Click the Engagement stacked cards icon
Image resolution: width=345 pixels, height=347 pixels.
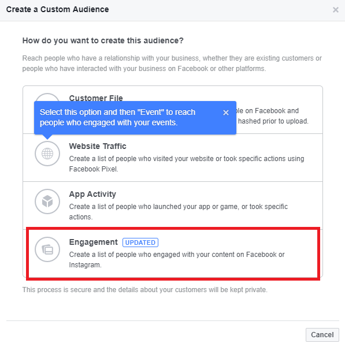click(x=47, y=249)
